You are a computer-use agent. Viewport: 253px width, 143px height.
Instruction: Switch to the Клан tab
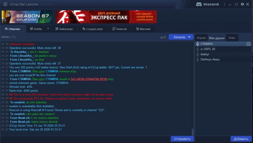coord(232,38)
